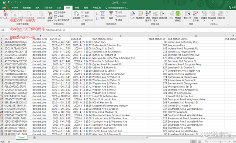Image resolution: width=236 pixels, height=143 pixels.
Task: Click the Share (共享) button
Action: (x=232, y=7)
